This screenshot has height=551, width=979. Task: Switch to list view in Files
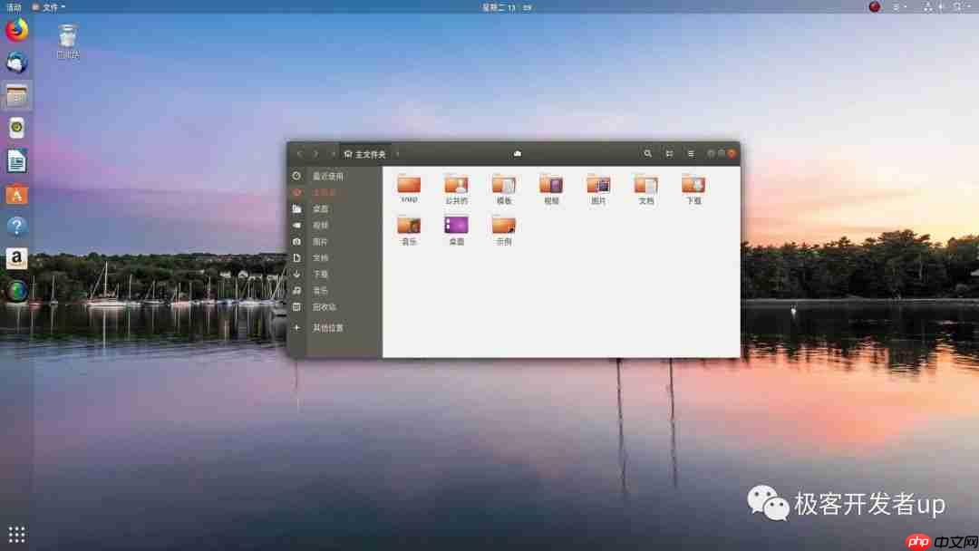tap(669, 153)
